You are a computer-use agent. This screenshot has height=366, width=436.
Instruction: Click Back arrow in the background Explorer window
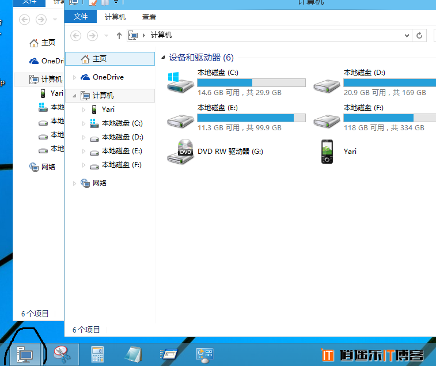[x=24, y=20]
